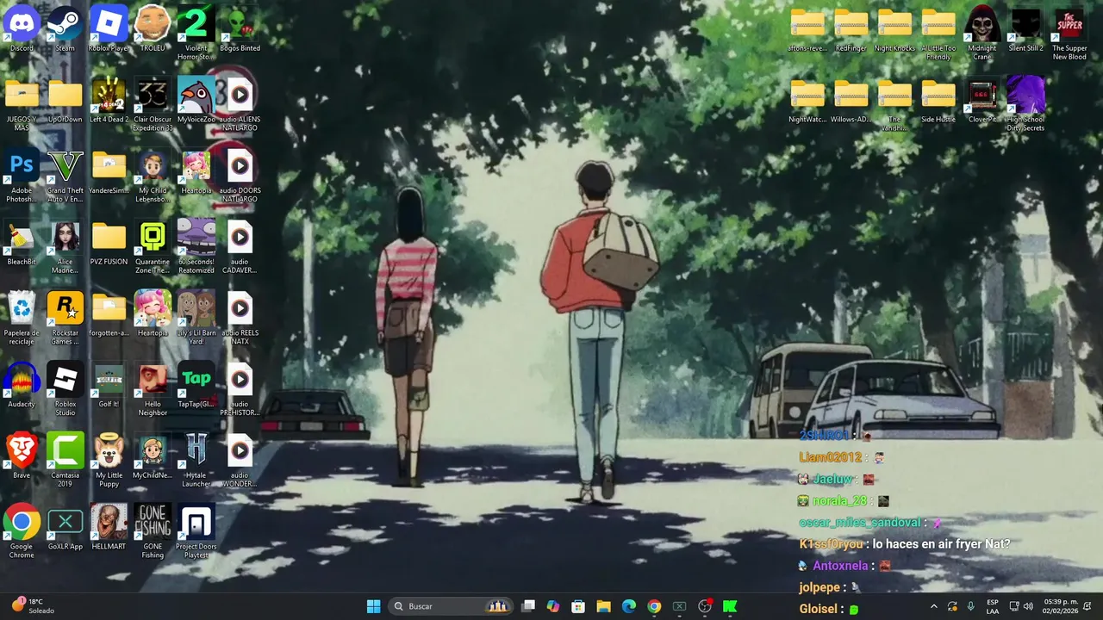This screenshot has width=1103, height=620.
Task: Select the Steam desktop shortcut
Action: [x=65, y=30]
